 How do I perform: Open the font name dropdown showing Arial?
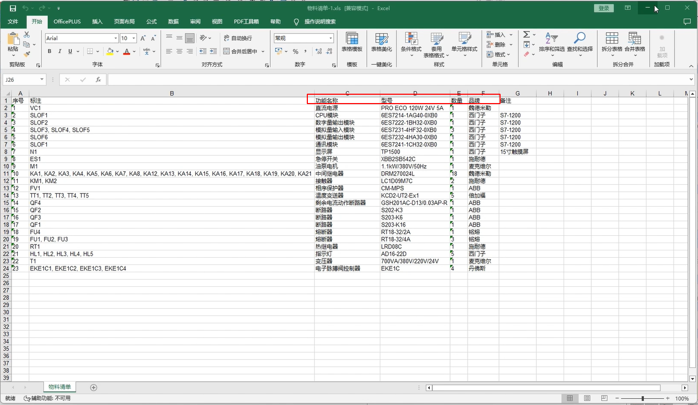tap(116, 38)
